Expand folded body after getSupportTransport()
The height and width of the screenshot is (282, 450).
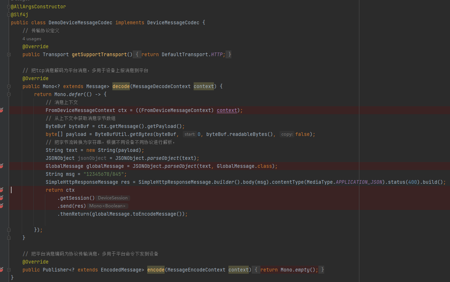tap(137, 54)
